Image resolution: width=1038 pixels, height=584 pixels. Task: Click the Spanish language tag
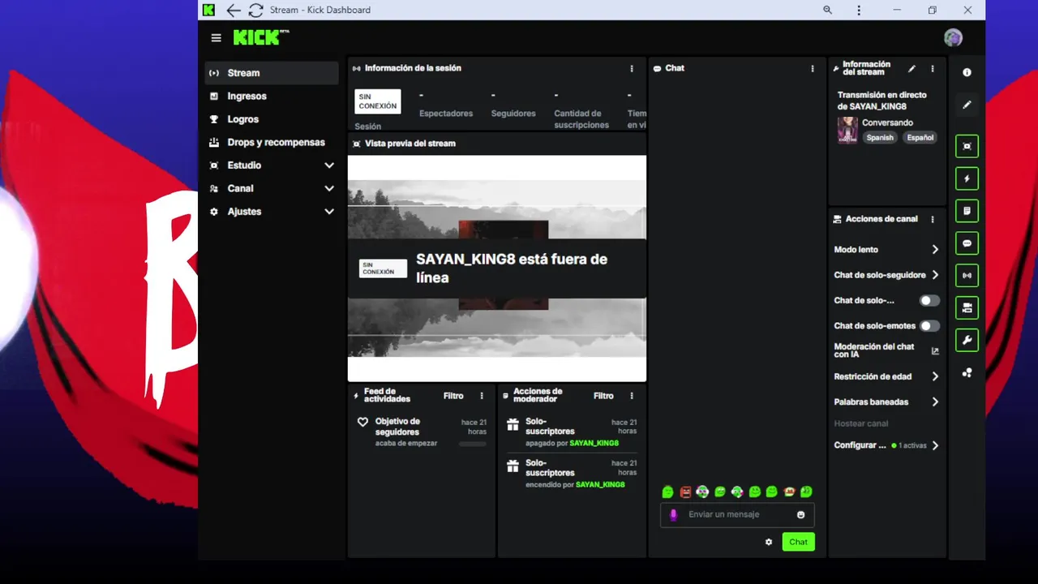(880, 138)
